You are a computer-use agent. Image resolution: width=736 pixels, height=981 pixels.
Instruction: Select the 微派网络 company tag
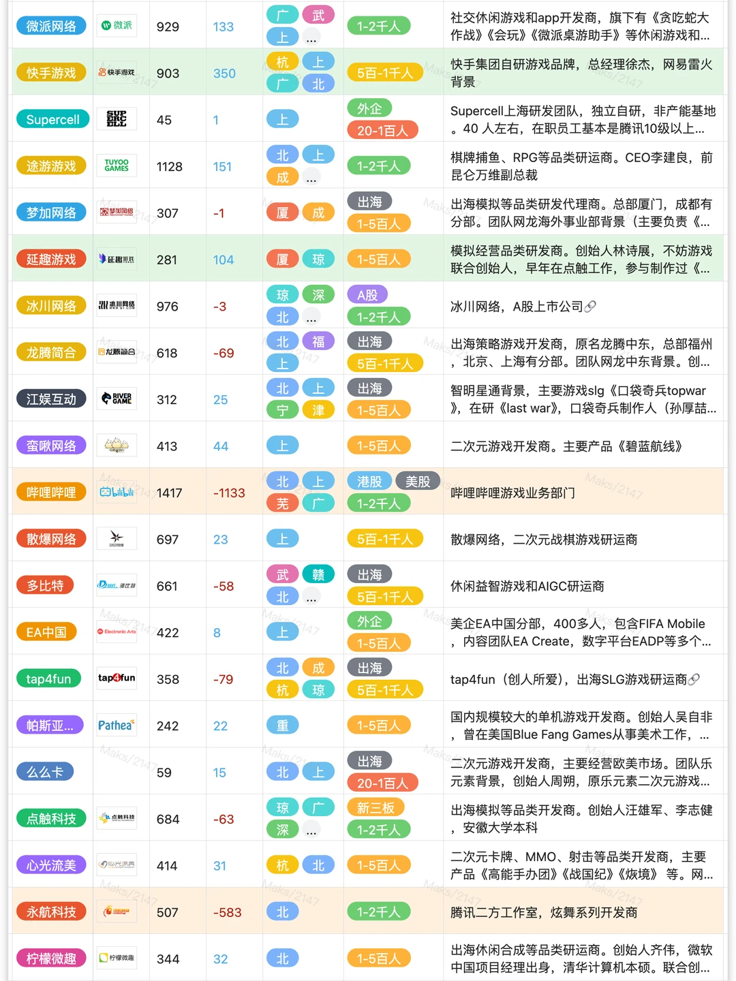pyautogui.click(x=51, y=26)
